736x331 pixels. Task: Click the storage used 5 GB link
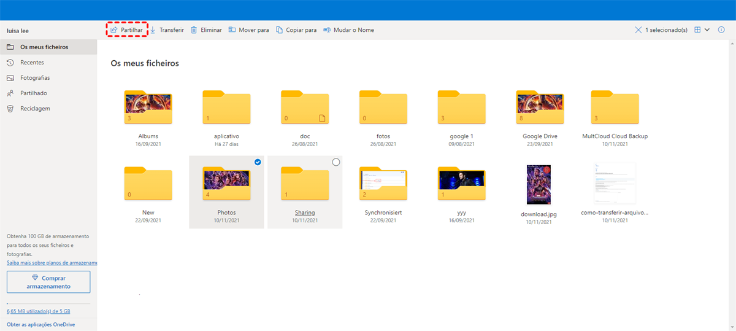tap(39, 312)
